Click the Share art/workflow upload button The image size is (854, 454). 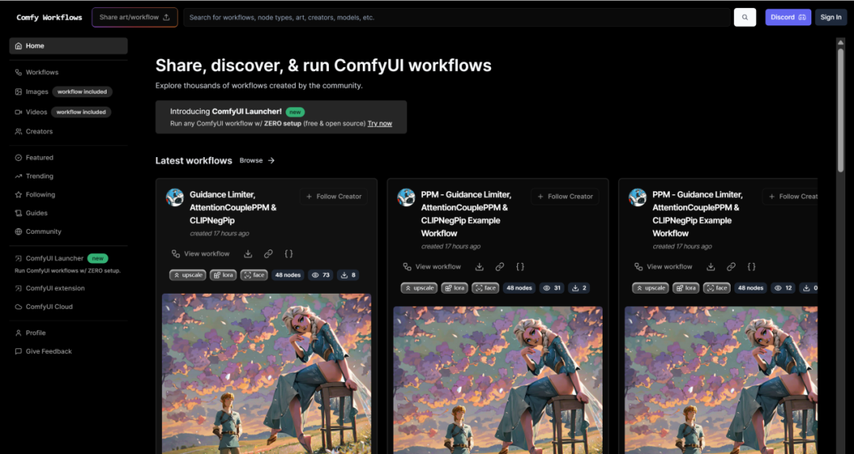[134, 17]
